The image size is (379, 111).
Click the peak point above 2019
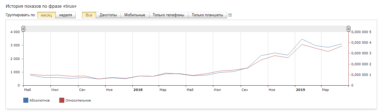coord(301,39)
